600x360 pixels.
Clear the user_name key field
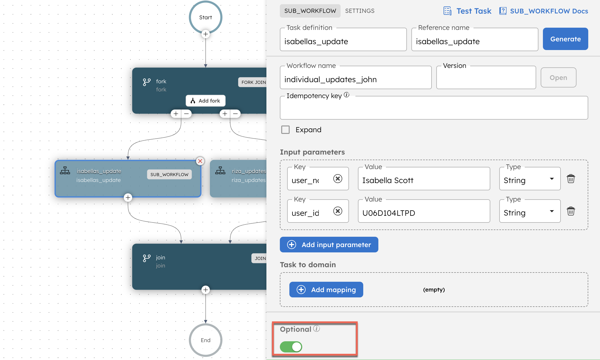click(x=338, y=179)
